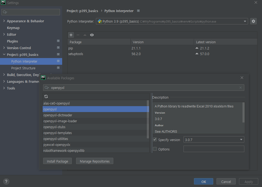Clear the openpyxl search text
The height and width of the screenshot is (187, 262).
coord(241,88)
